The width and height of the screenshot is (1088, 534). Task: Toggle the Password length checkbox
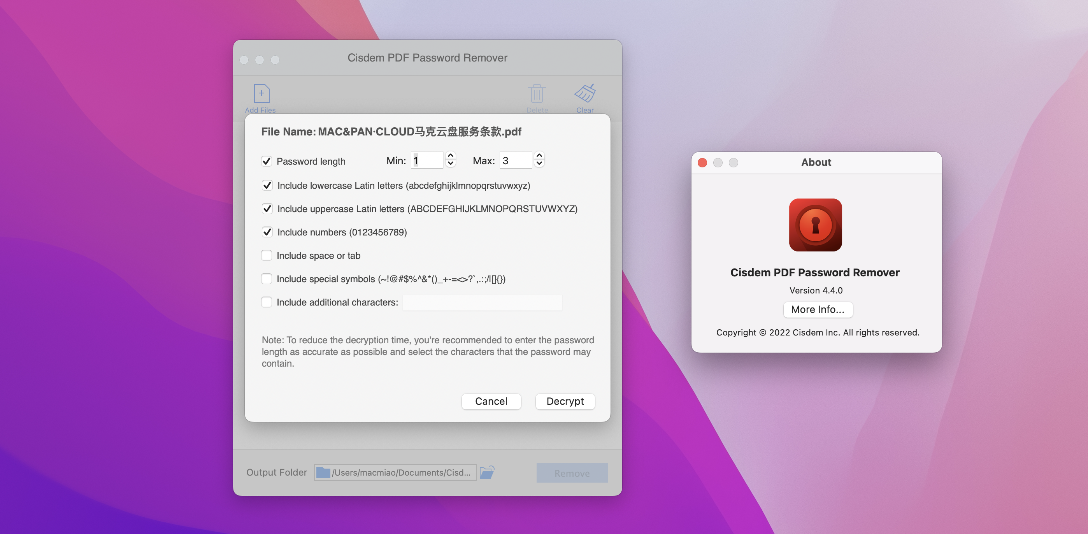(266, 161)
